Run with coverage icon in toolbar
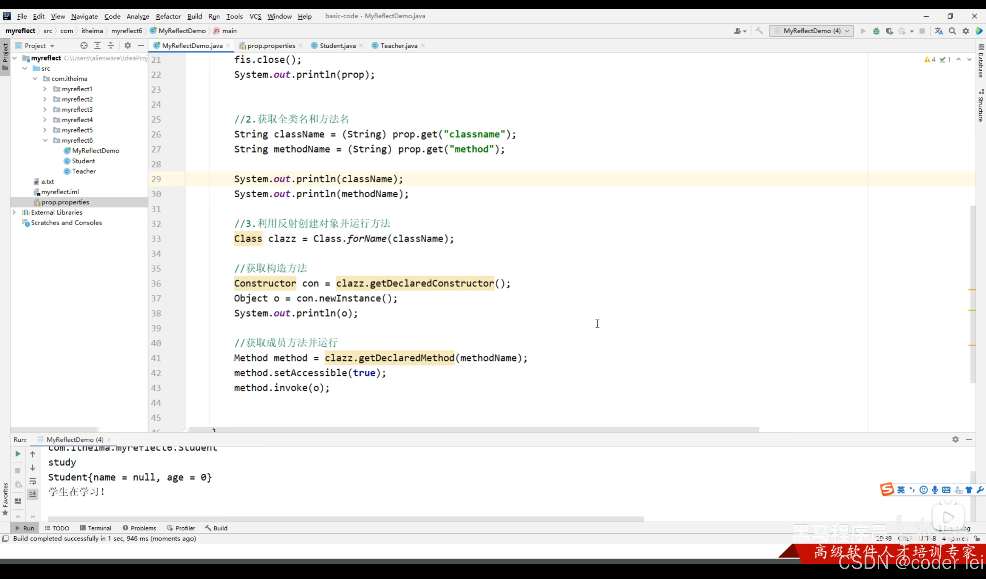986x579 pixels. (x=889, y=31)
